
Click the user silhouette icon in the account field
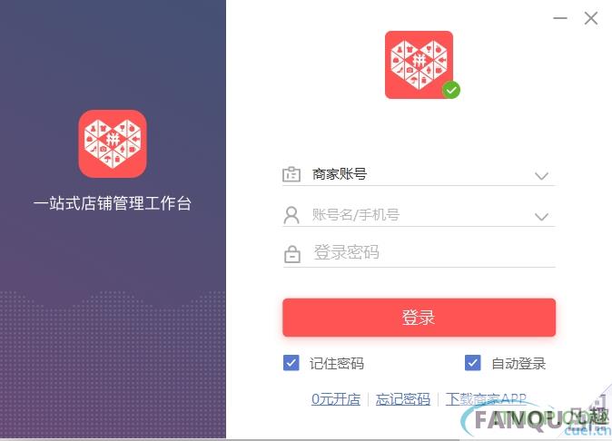(291, 215)
